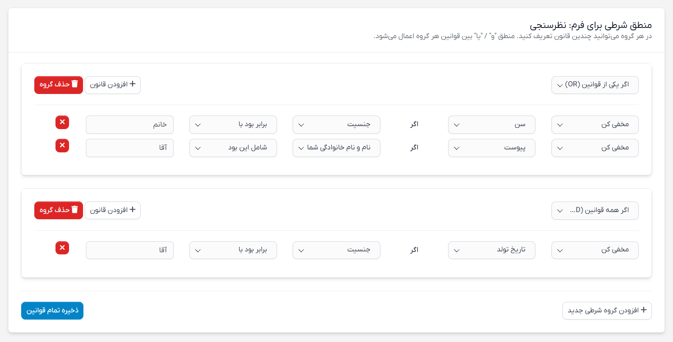
Task: Click the value input containing خانم
Action: (130, 125)
